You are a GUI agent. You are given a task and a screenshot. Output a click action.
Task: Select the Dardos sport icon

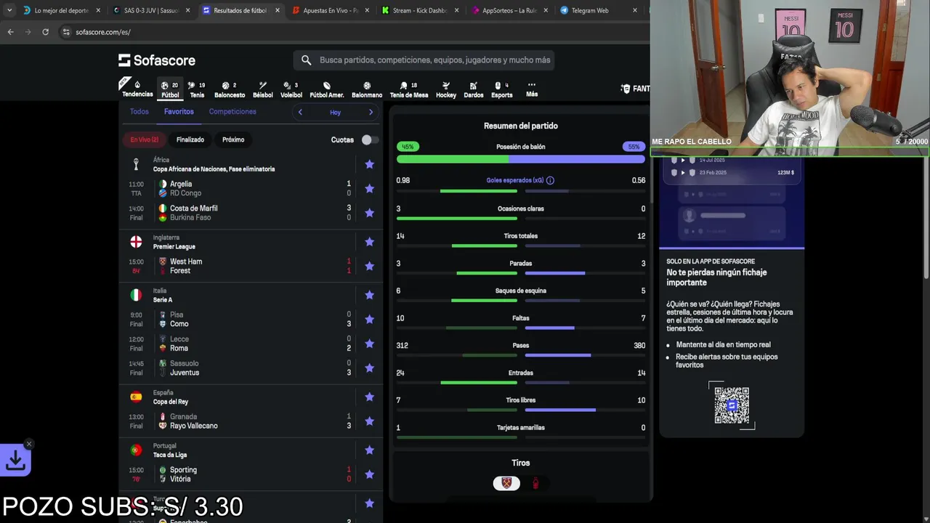click(x=474, y=89)
